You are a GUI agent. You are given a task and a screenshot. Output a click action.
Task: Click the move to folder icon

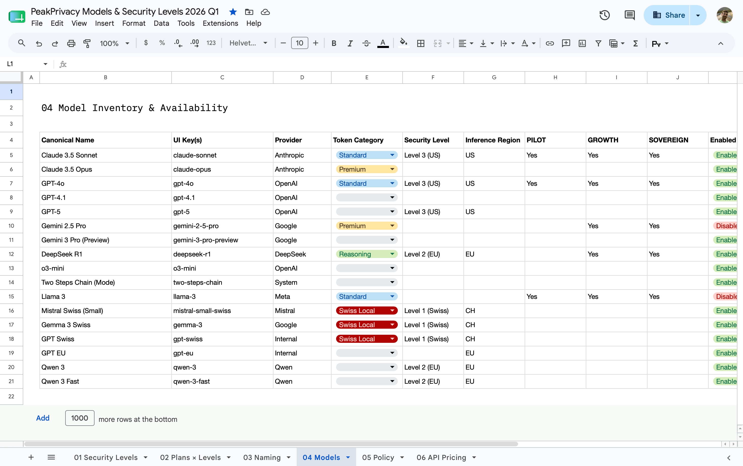click(x=249, y=12)
